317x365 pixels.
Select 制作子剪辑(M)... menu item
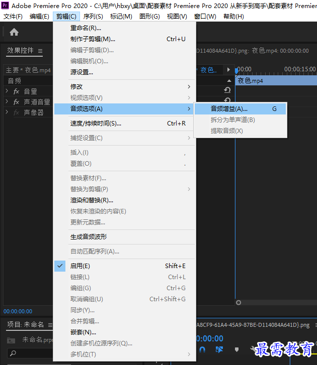[125, 39]
